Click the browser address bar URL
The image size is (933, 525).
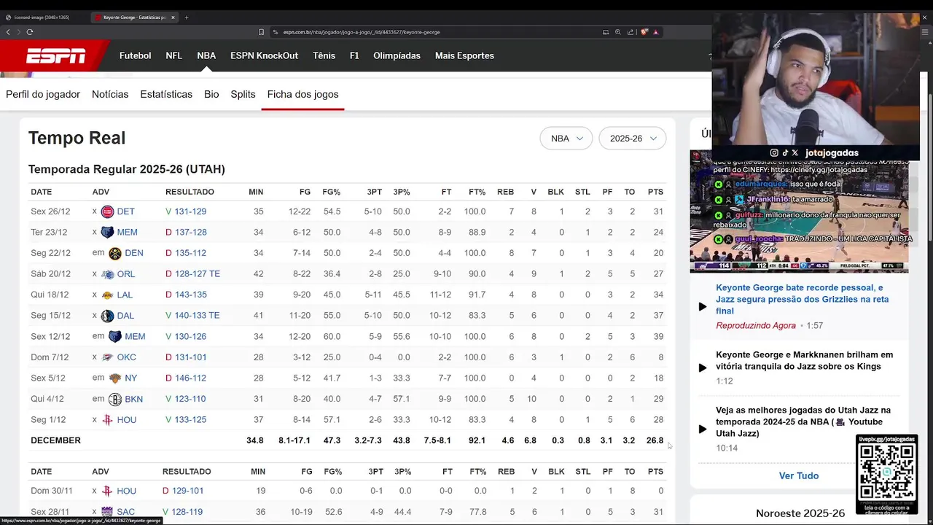pyautogui.click(x=361, y=32)
